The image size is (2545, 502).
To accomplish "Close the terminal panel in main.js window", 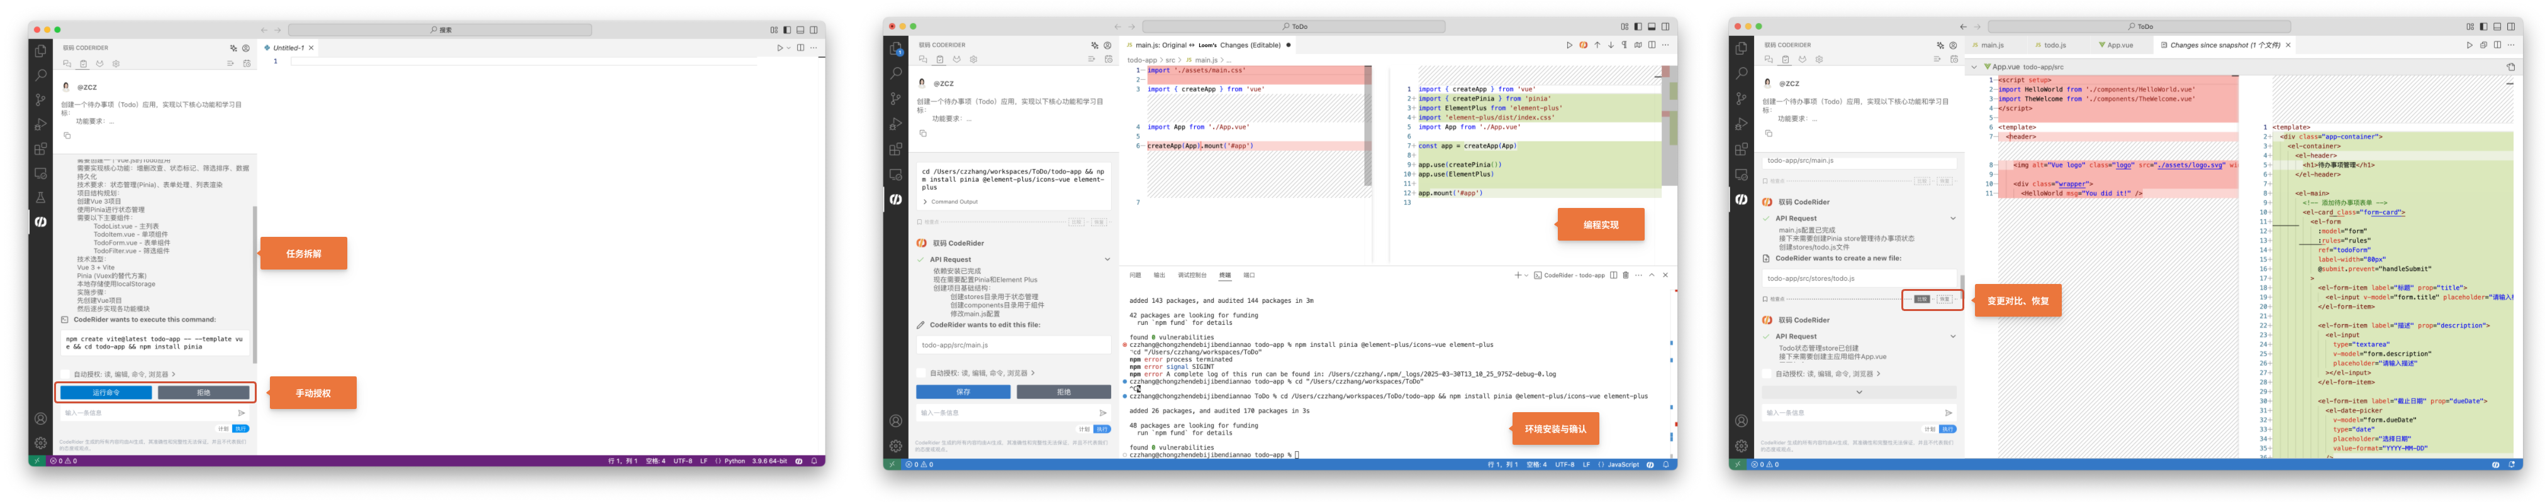I will [x=1665, y=275].
